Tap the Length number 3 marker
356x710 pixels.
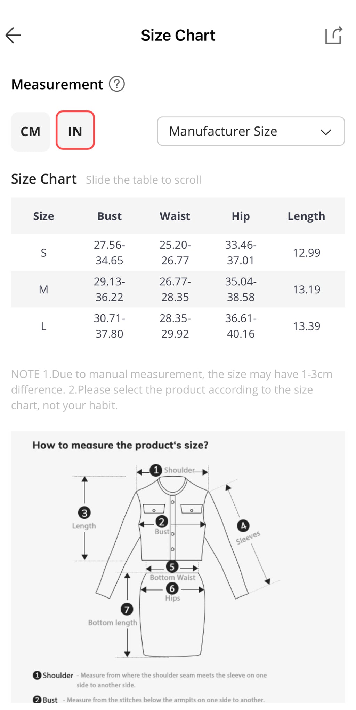84,513
